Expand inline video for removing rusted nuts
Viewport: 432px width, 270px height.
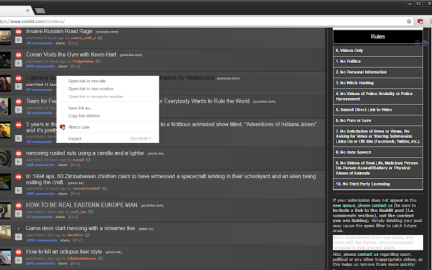point(18,162)
